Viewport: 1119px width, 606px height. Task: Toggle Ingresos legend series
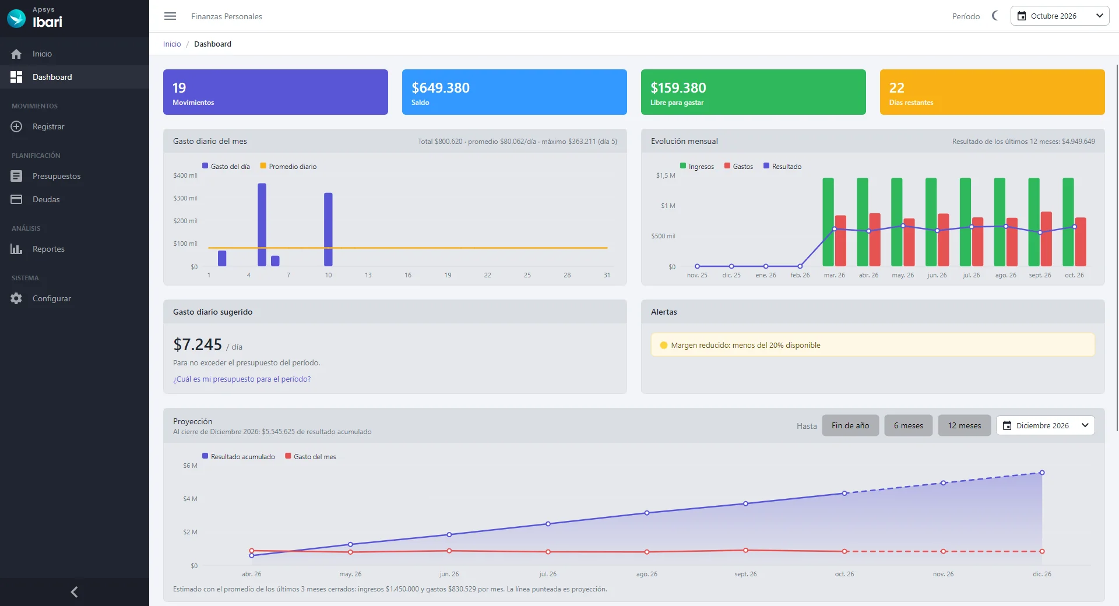pos(697,166)
